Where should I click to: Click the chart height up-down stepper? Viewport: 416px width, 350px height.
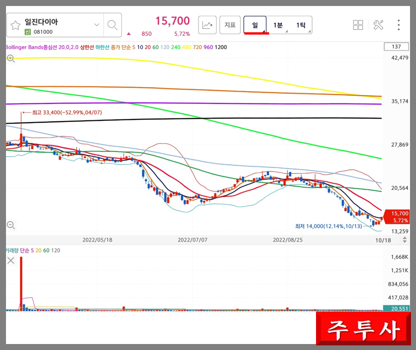point(404,240)
